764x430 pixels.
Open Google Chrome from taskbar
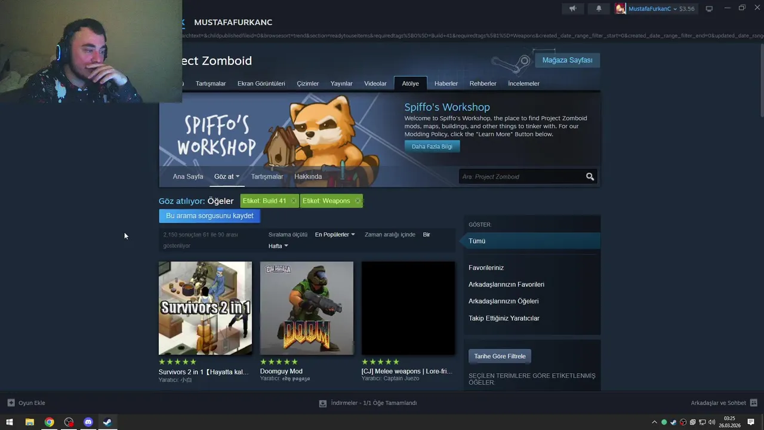click(x=49, y=422)
